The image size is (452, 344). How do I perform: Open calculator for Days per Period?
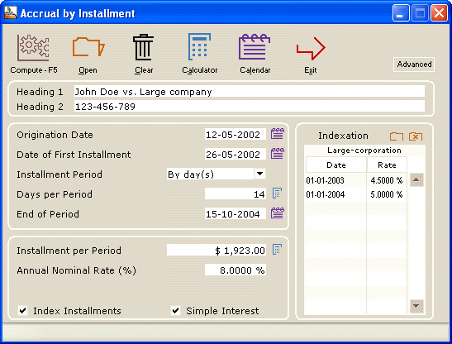(x=277, y=193)
